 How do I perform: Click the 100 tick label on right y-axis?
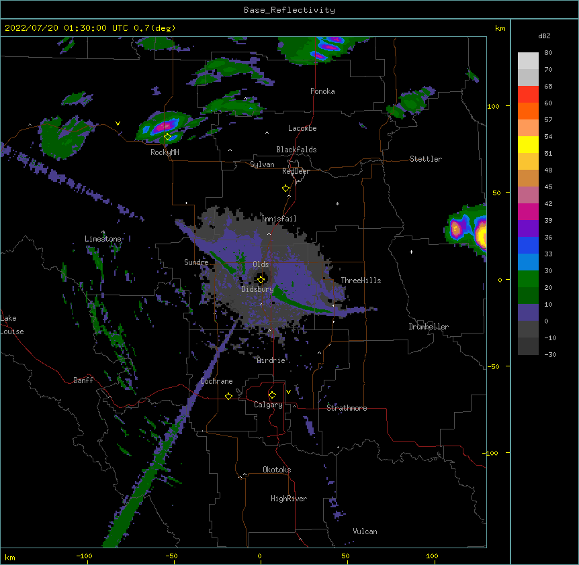(x=493, y=106)
